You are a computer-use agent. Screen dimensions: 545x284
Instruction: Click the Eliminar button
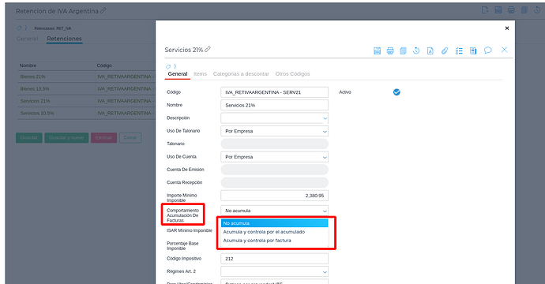[x=103, y=138]
